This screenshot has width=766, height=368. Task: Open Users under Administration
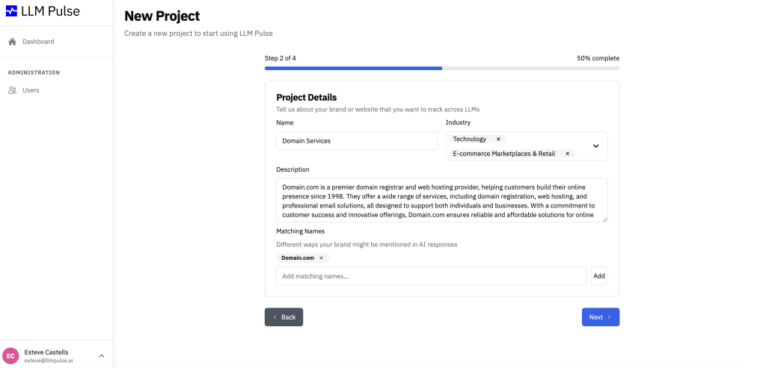[31, 90]
